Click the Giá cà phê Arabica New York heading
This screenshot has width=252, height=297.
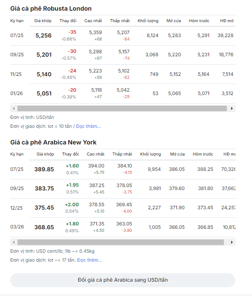[53, 142]
